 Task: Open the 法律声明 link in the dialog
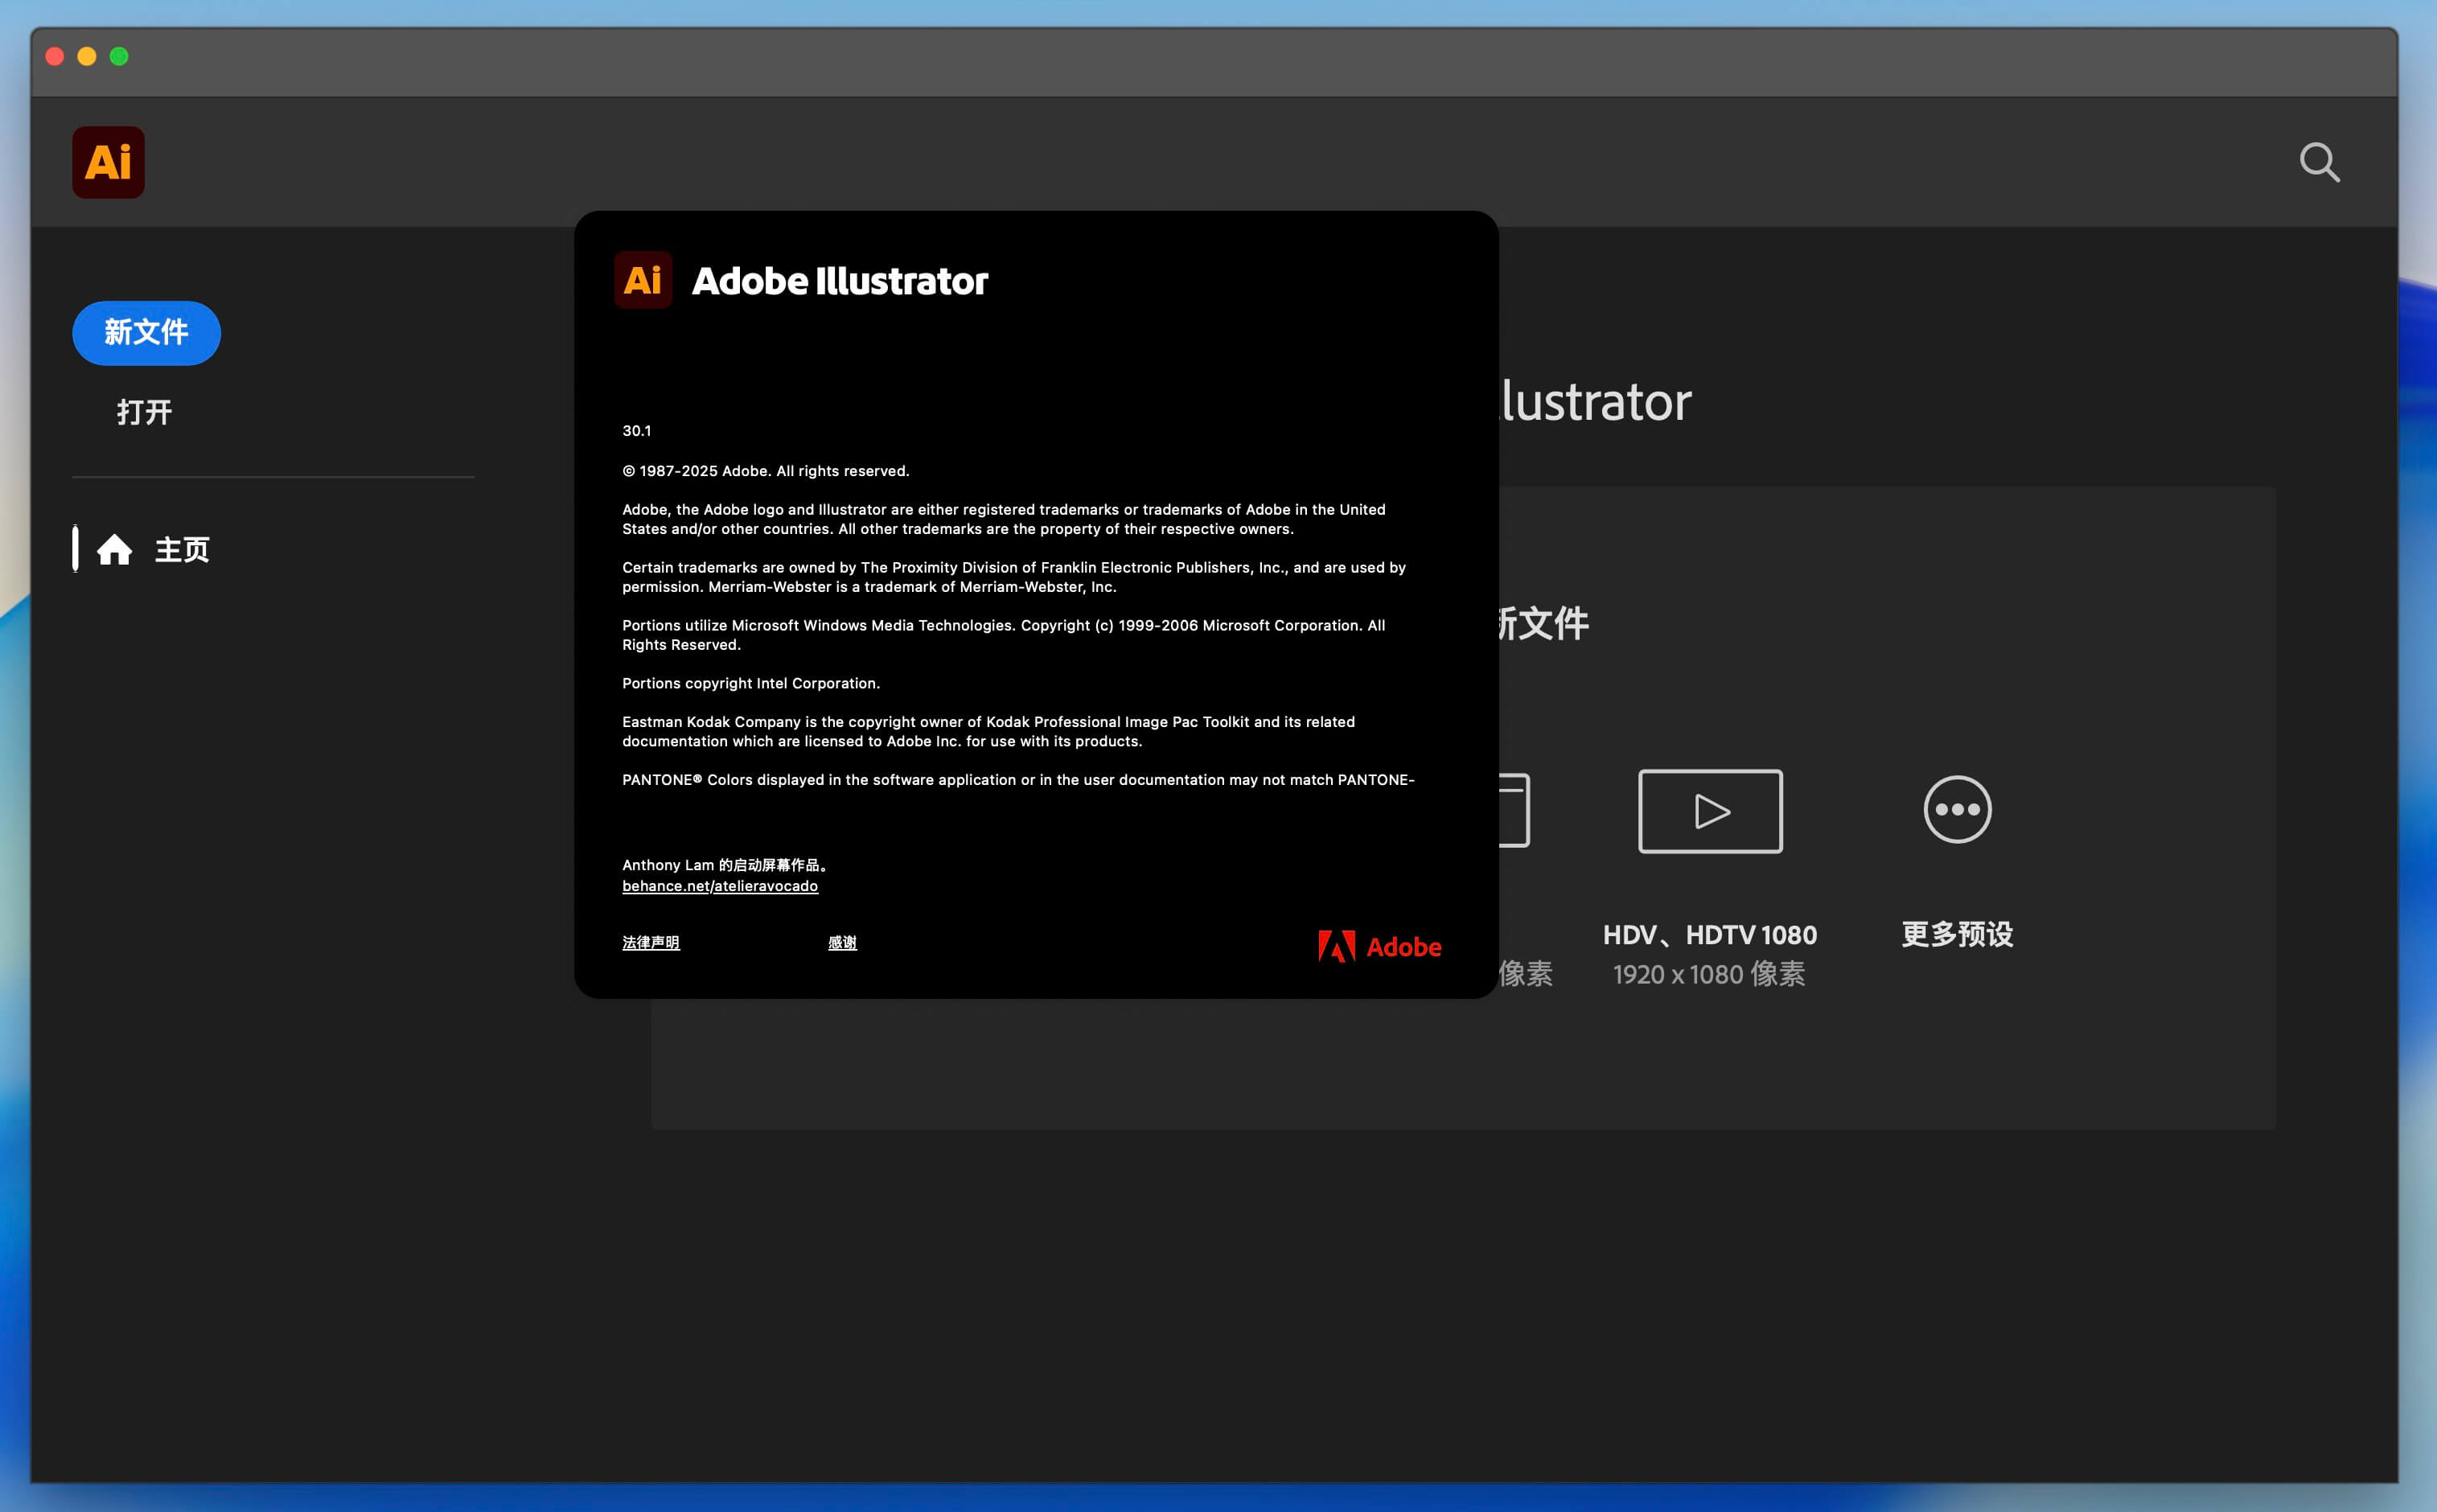pyautogui.click(x=650, y=942)
